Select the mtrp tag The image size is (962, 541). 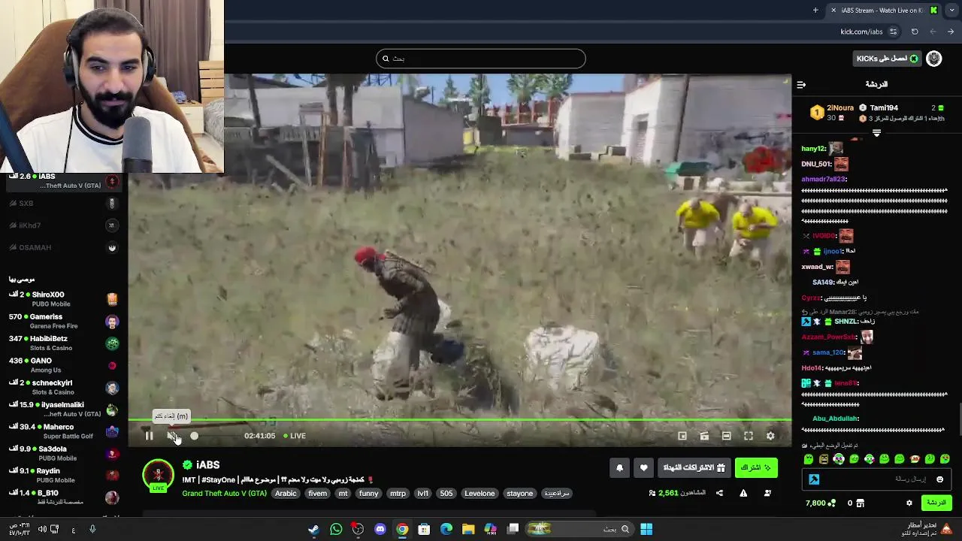[x=398, y=494]
